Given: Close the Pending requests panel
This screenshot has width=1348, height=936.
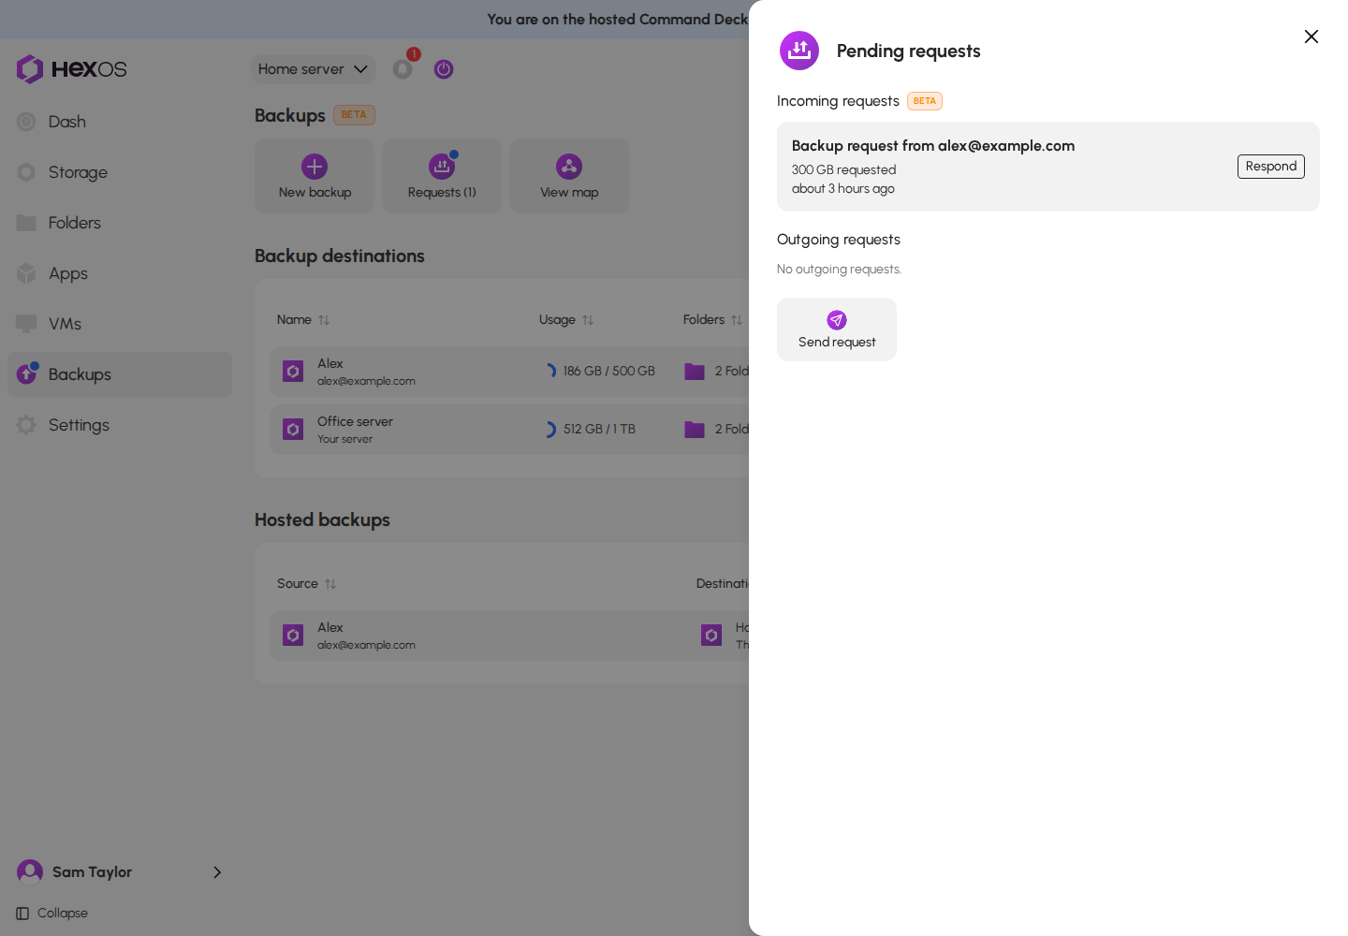Looking at the screenshot, I should click(x=1311, y=37).
